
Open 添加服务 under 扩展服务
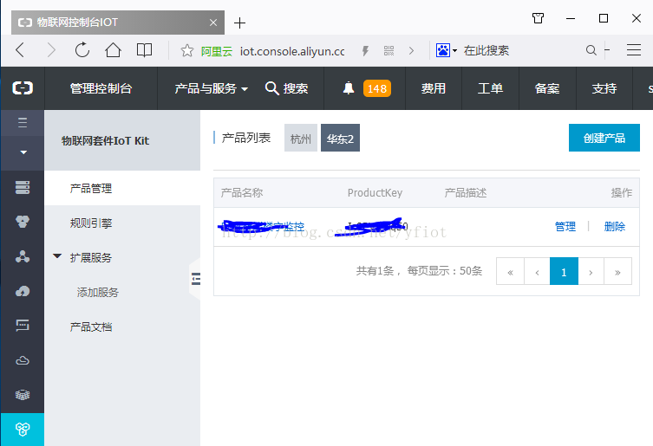point(97,293)
